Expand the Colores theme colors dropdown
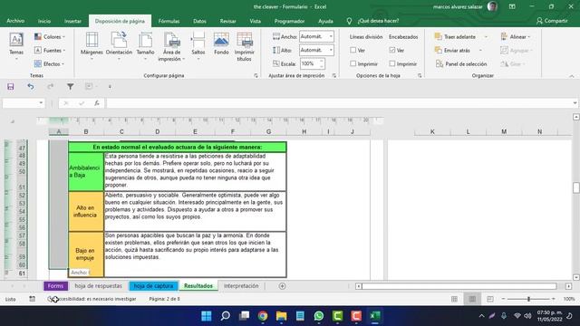 pos(50,36)
